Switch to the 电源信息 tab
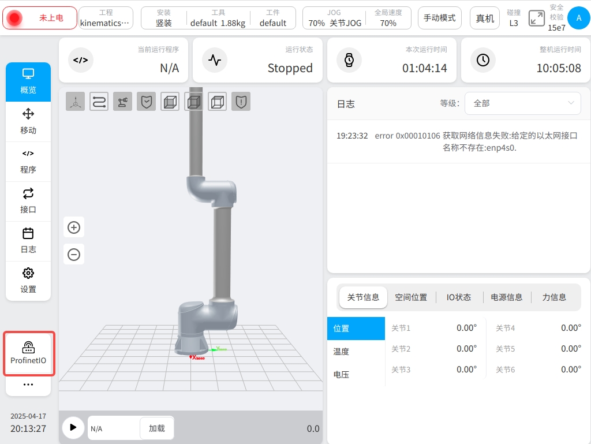 506,297
